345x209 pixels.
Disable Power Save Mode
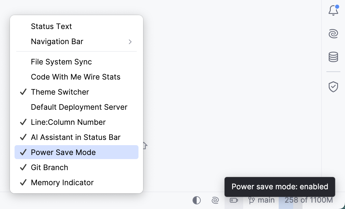coord(63,152)
